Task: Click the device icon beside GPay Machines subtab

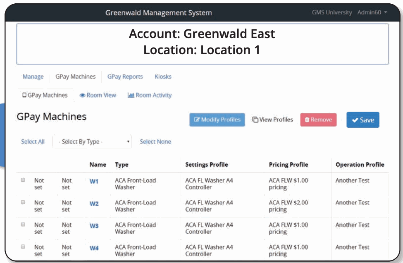Action: [x=24, y=95]
